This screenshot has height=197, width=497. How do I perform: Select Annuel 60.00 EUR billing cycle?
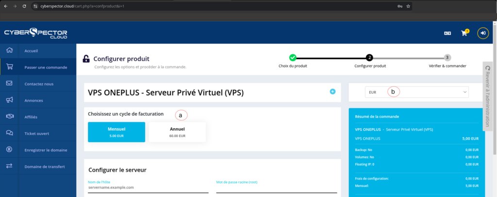(x=177, y=132)
